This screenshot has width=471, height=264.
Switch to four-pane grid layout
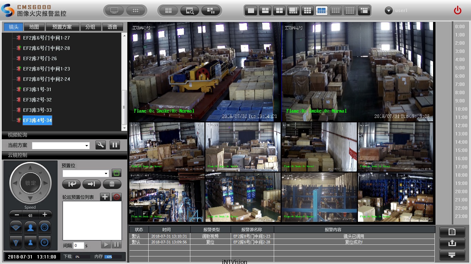(x=279, y=11)
